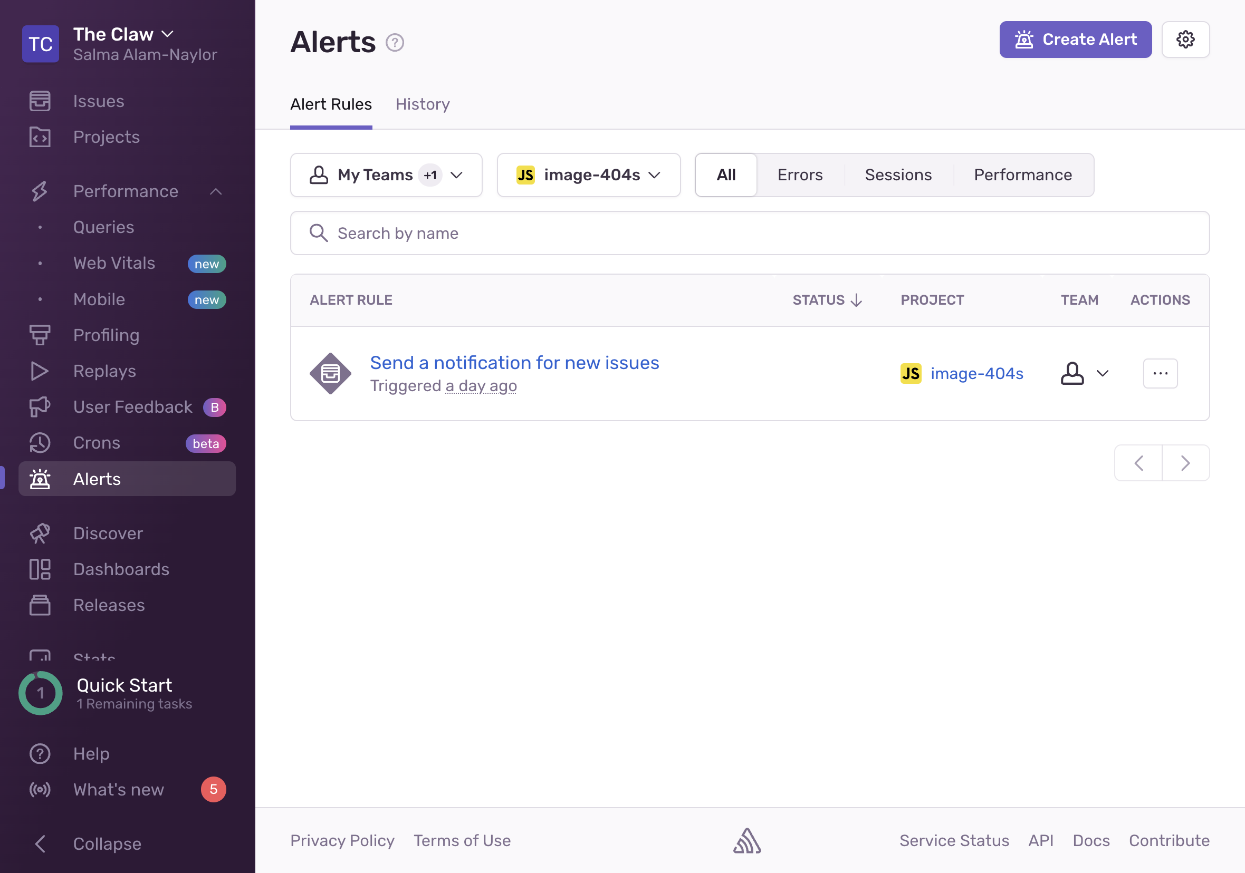Click the search by name input field
The width and height of the screenshot is (1245, 873).
click(750, 232)
